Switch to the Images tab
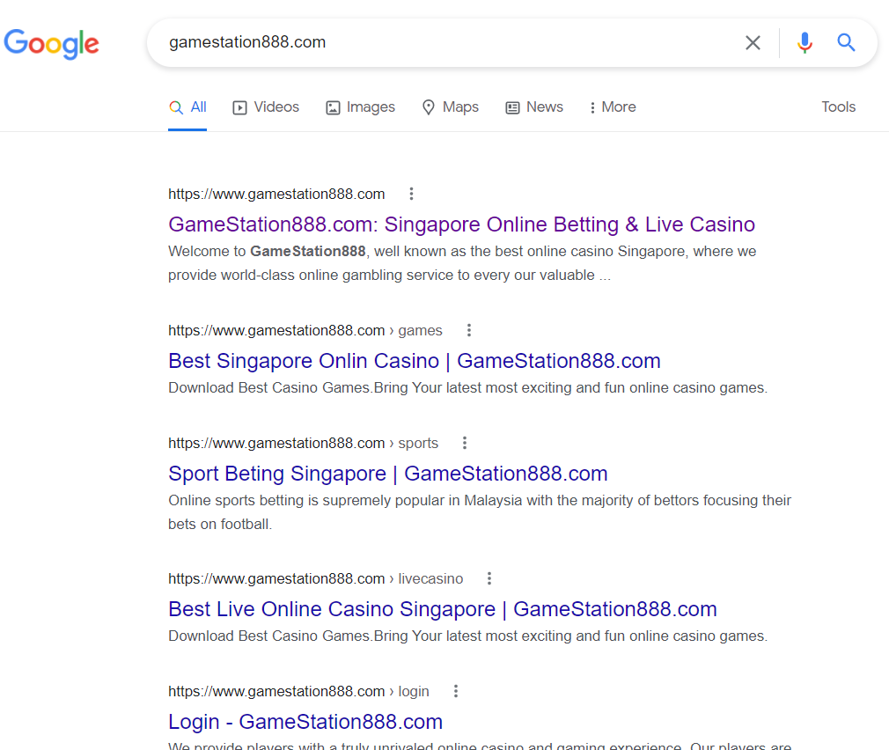The width and height of the screenshot is (889, 750). (360, 107)
